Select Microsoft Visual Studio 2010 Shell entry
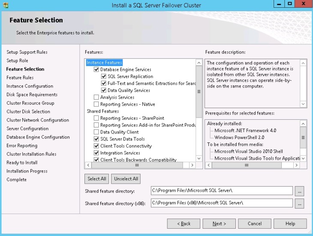Screen dimensions: 313x236 pos(249,151)
